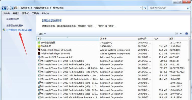Open the 帮助(H) menu
Viewport: 192px width, 100px height.
point(45,13)
